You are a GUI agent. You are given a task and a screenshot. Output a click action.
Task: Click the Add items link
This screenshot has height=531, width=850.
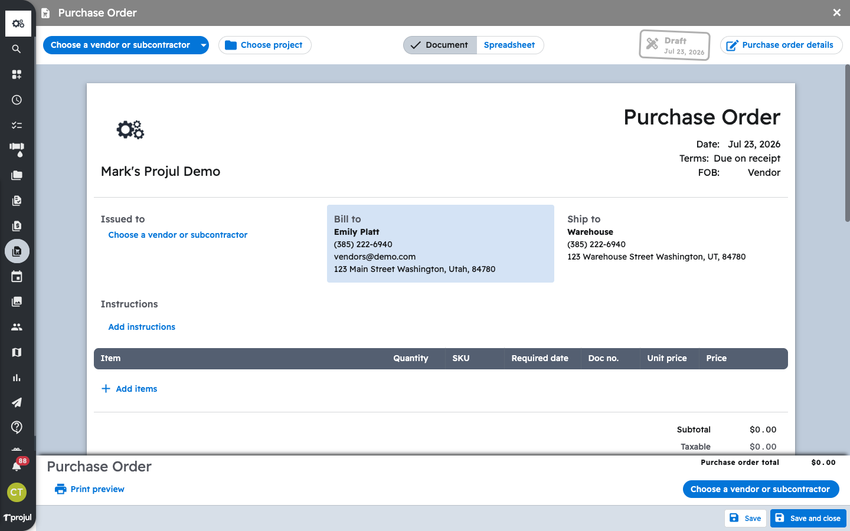coord(136,389)
